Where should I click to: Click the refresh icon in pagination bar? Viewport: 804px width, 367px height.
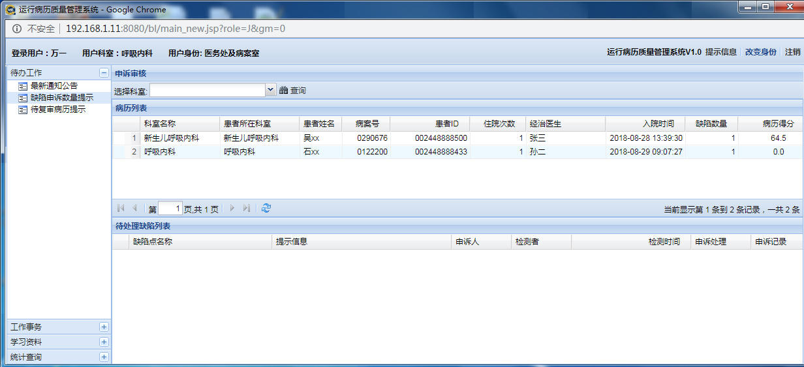[x=266, y=209]
